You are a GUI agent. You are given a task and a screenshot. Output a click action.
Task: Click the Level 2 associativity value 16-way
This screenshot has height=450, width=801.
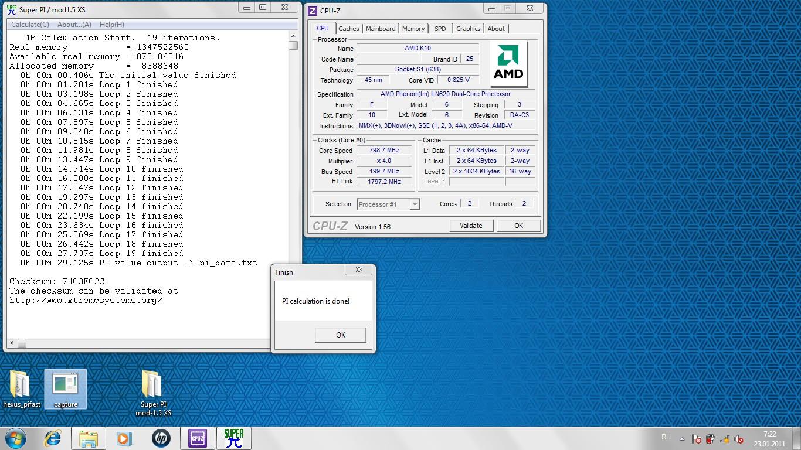pyautogui.click(x=520, y=172)
